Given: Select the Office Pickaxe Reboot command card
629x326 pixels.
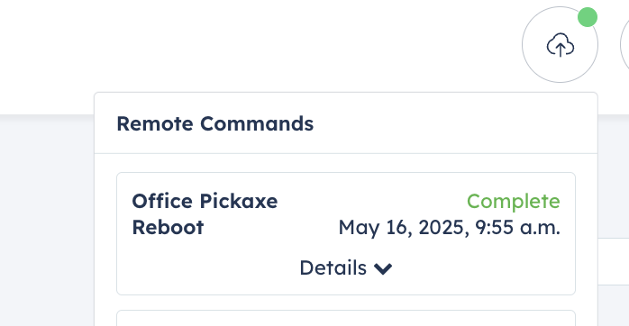Looking at the screenshot, I should [346, 234].
